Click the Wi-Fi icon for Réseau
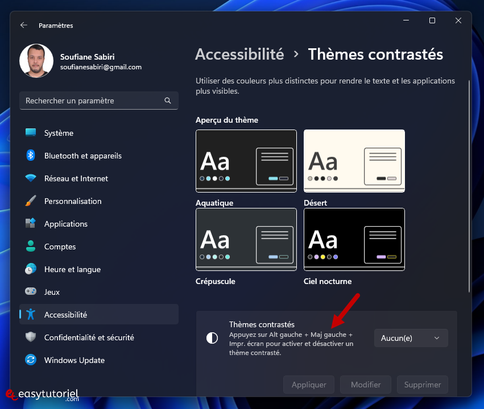Screen dimensions: 484x409 click(x=31, y=178)
